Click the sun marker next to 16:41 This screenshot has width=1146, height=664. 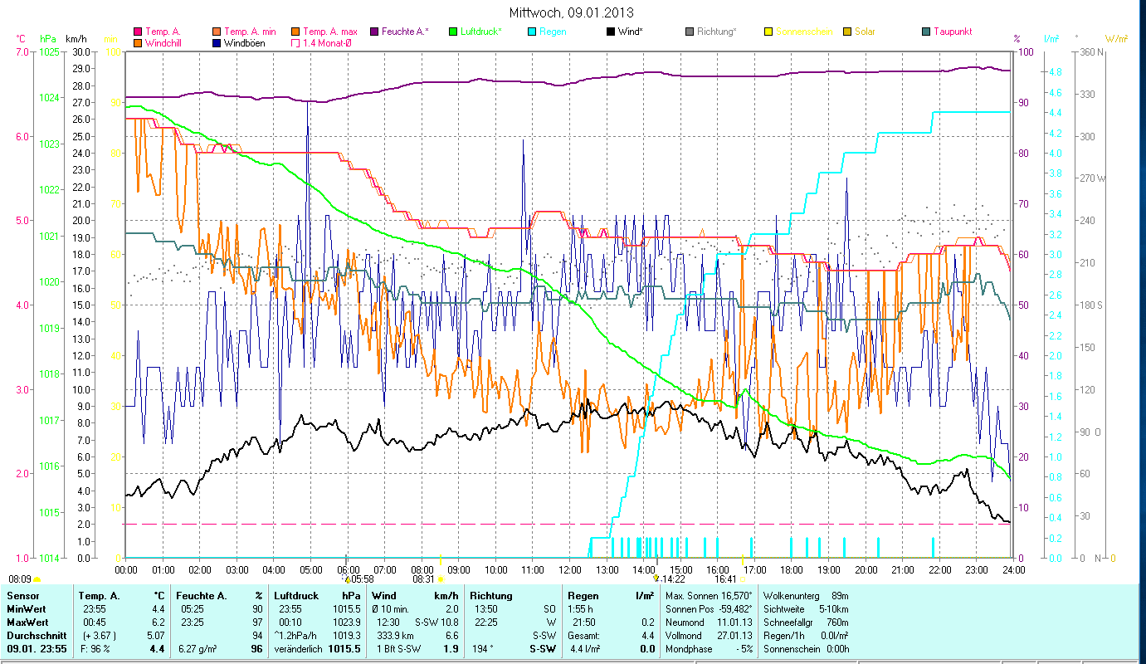pyautogui.click(x=742, y=579)
